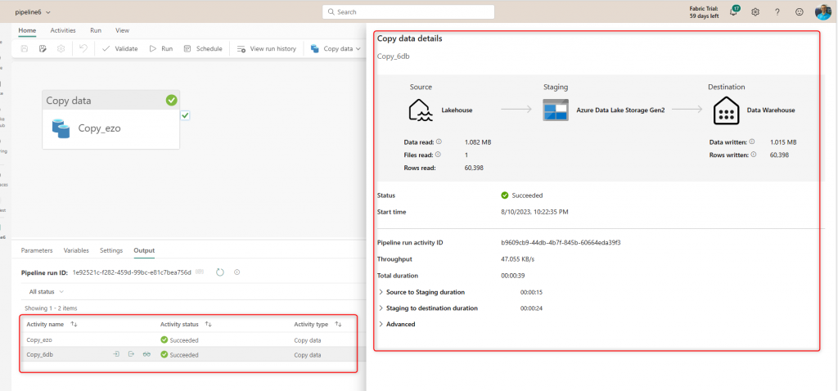Screen dimensions: 838x391
Task: Click the Save icon in the toolbar
Action: [x=25, y=49]
